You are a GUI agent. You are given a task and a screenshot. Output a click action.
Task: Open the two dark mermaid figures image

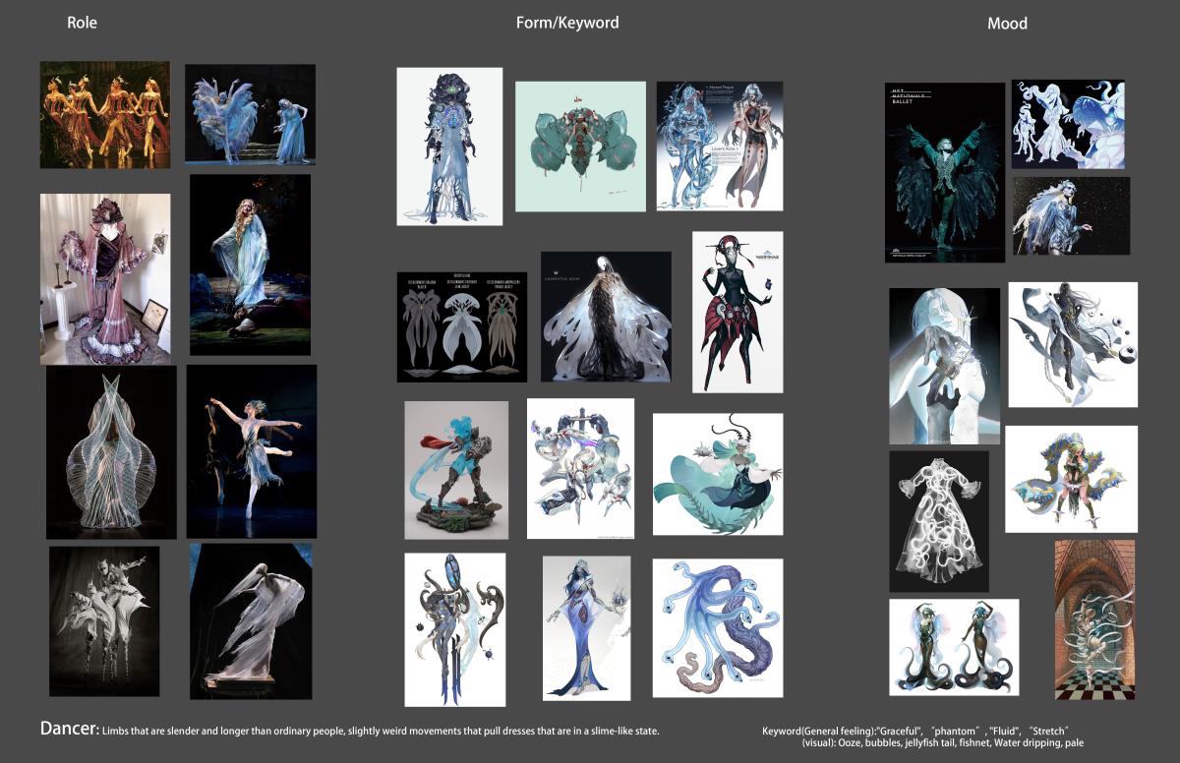954,647
